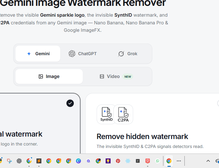This screenshot has width=219, height=168.
Task: Click the "watermark" heading on selected card
Action: (x=24, y=134)
